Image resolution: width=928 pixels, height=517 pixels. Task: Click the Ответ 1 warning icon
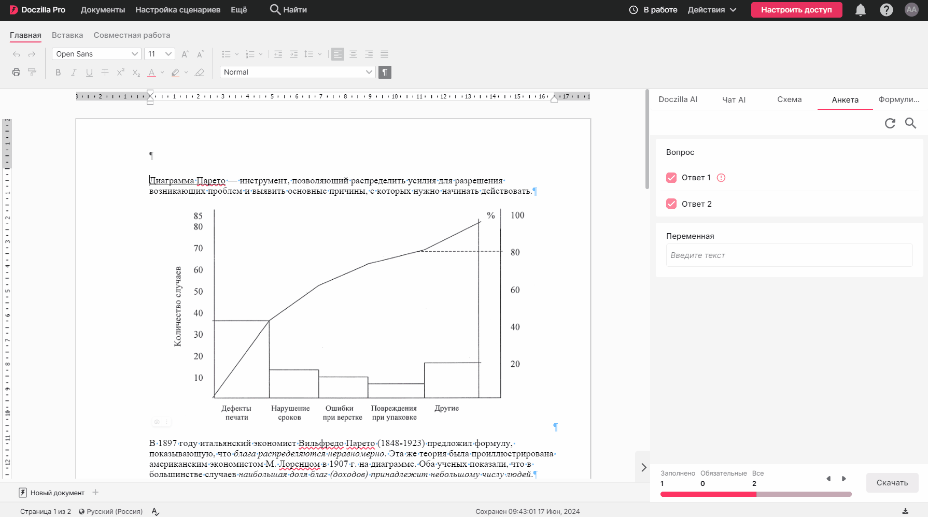[x=721, y=178]
